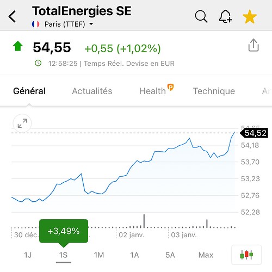Expand the chart to fullscreen

point(22,123)
